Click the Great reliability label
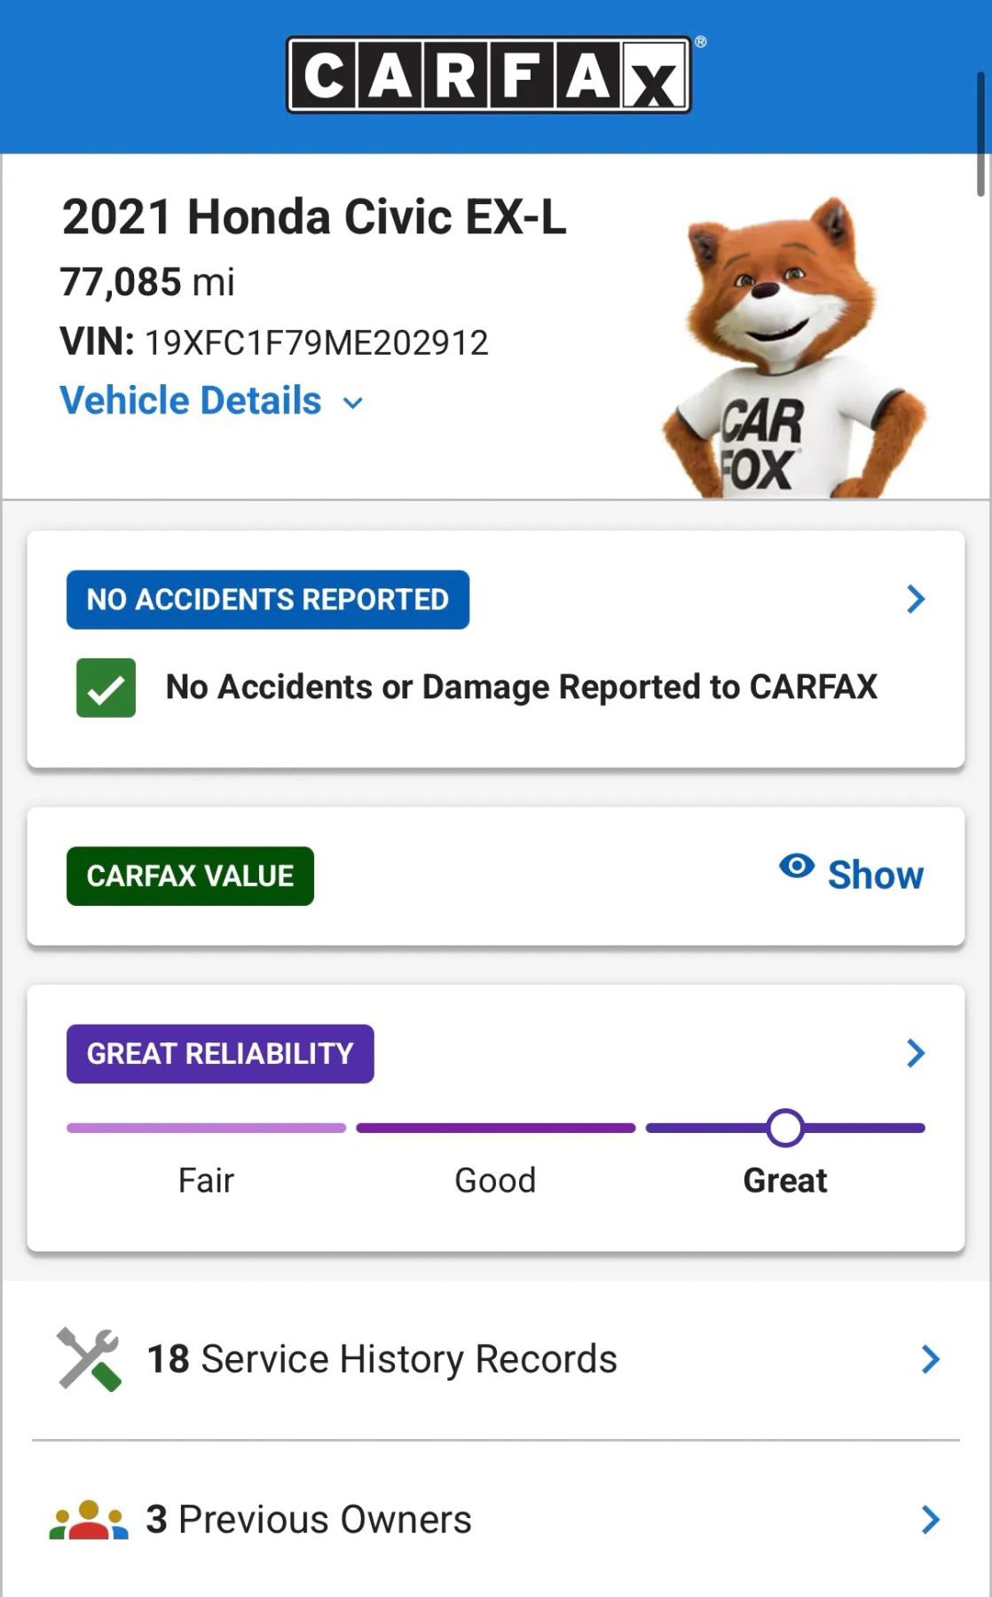992x1597 pixels. coord(785,1181)
